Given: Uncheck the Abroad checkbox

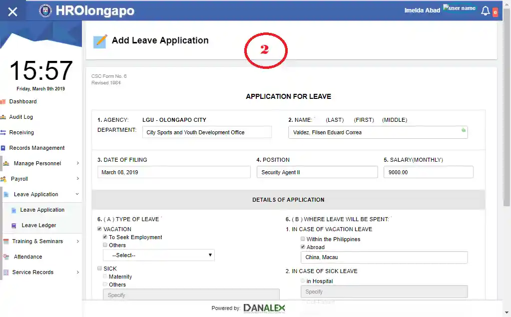Looking at the screenshot, I should pos(303,247).
